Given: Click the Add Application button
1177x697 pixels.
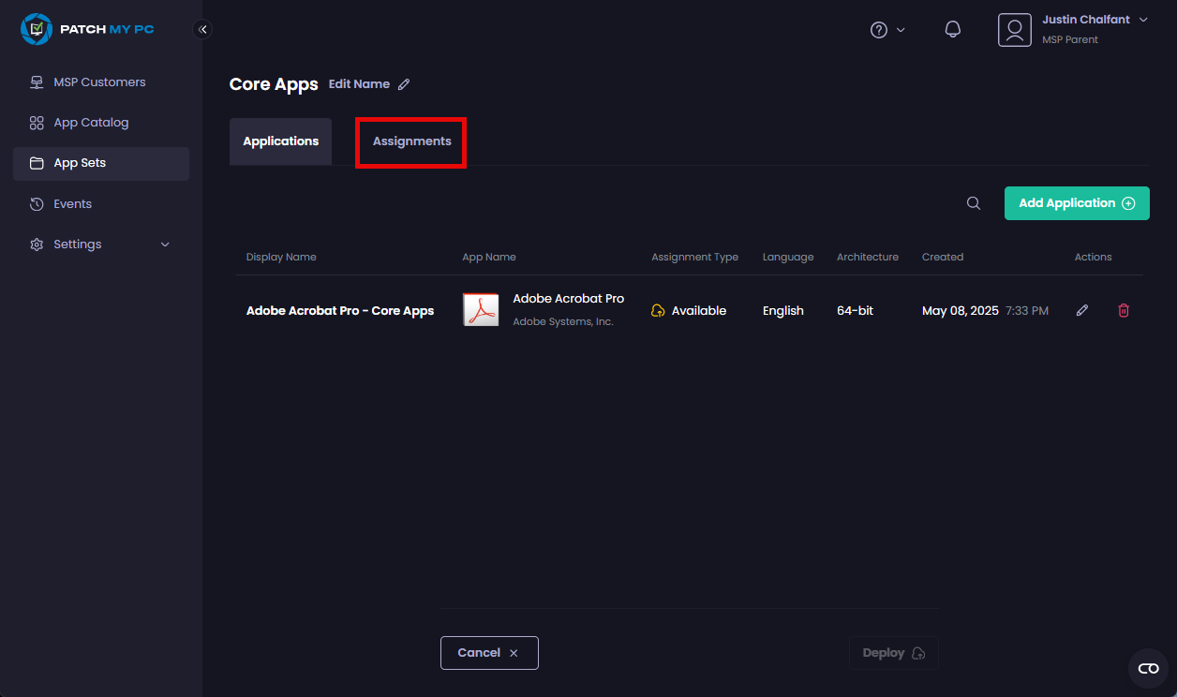Looking at the screenshot, I should (1076, 203).
